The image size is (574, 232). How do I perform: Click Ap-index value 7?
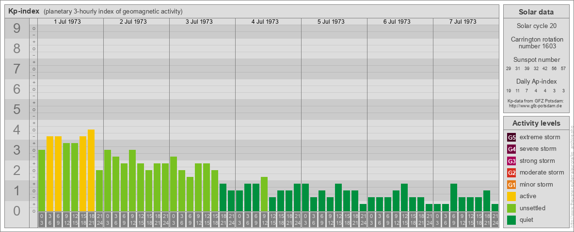click(527, 90)
